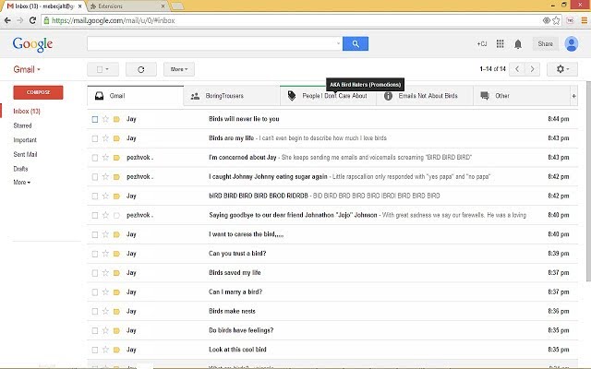Star the "Birds will never lie to you" email
The height and width of the screenshot is (369, 591).
pos(105,119)
